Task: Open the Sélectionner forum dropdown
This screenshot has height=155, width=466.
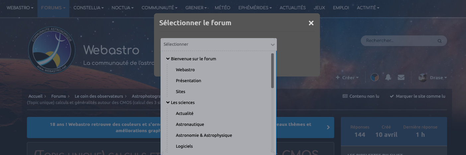Action: [x=219, y=44]
